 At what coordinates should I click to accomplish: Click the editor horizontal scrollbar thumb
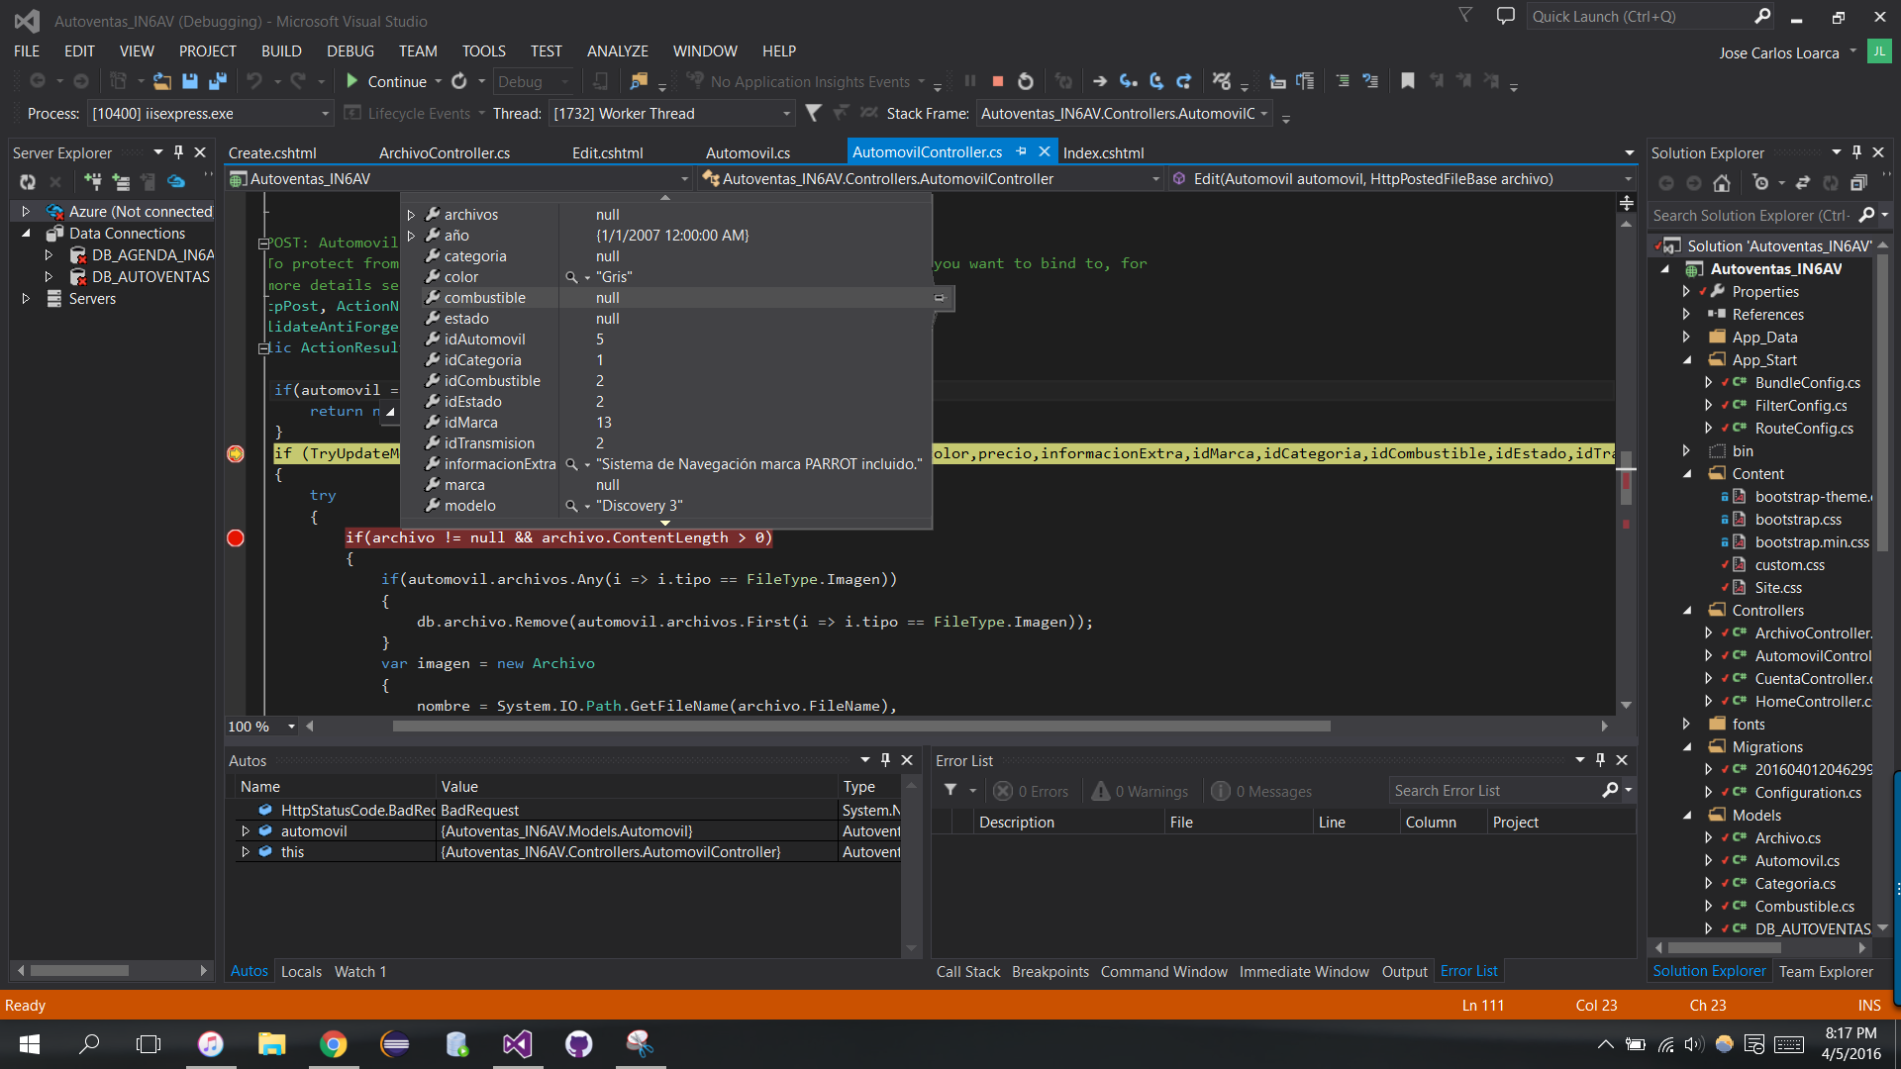pyautogui.click(x=860, y=727)
